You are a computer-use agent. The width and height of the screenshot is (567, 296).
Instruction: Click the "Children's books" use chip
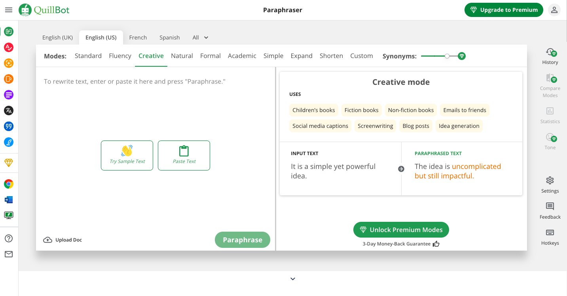click(x=314, y=110)
